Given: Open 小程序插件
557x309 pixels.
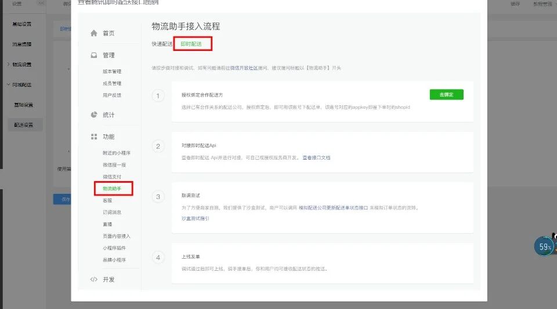Looking at the screenshot, I should pos(114,248).
